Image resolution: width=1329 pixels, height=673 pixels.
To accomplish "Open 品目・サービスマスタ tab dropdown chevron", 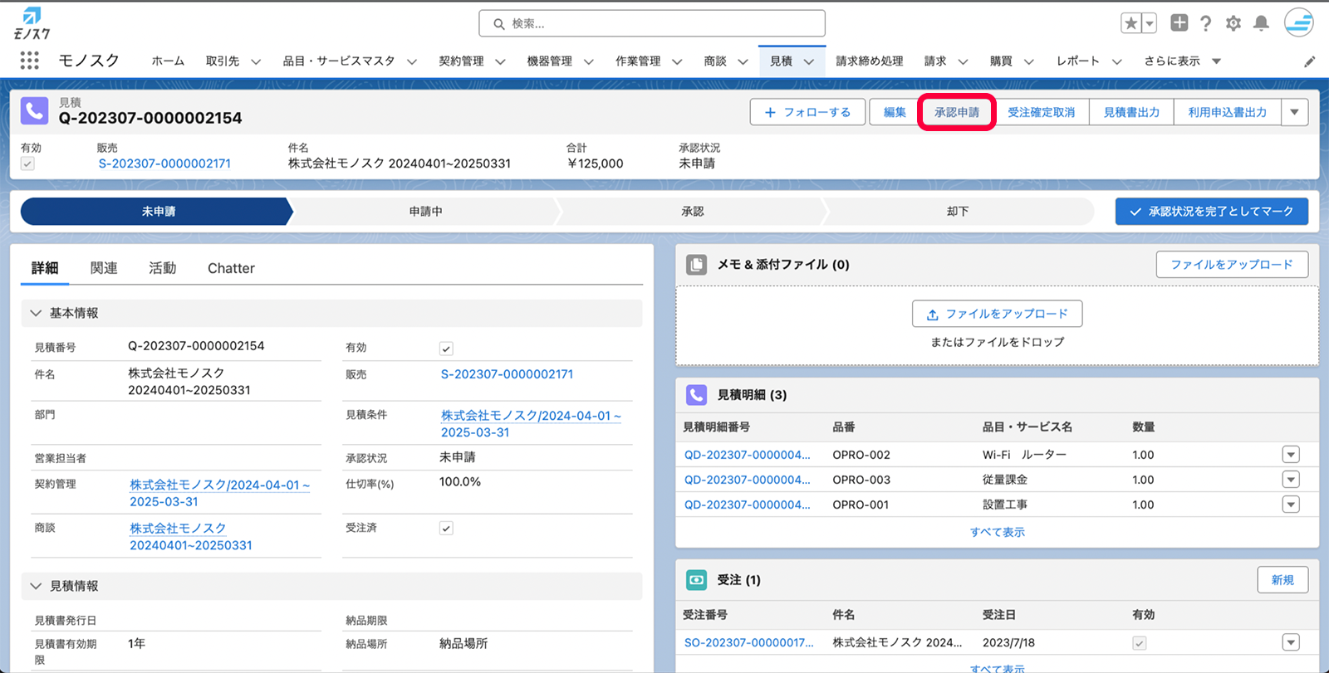I will pos(411,61).
